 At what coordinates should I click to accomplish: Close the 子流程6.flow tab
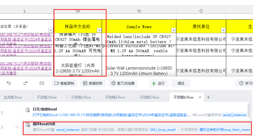click(200, 97)
